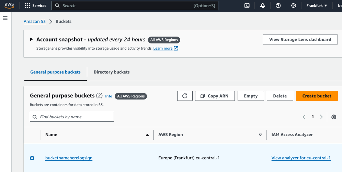Go to the previous page arrow
342x172 pixels.
click(304, 117)
